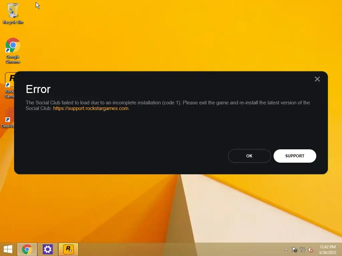Select the DataWa desktop shortcut icon

pyautogui.click(x=7, y=118)
